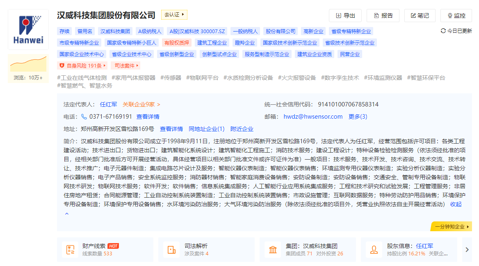Image resolution: width=479 pixels, height=266 pixels.
Task: Select the 建筑工程企业 tag
Action: tap(212, 43)
